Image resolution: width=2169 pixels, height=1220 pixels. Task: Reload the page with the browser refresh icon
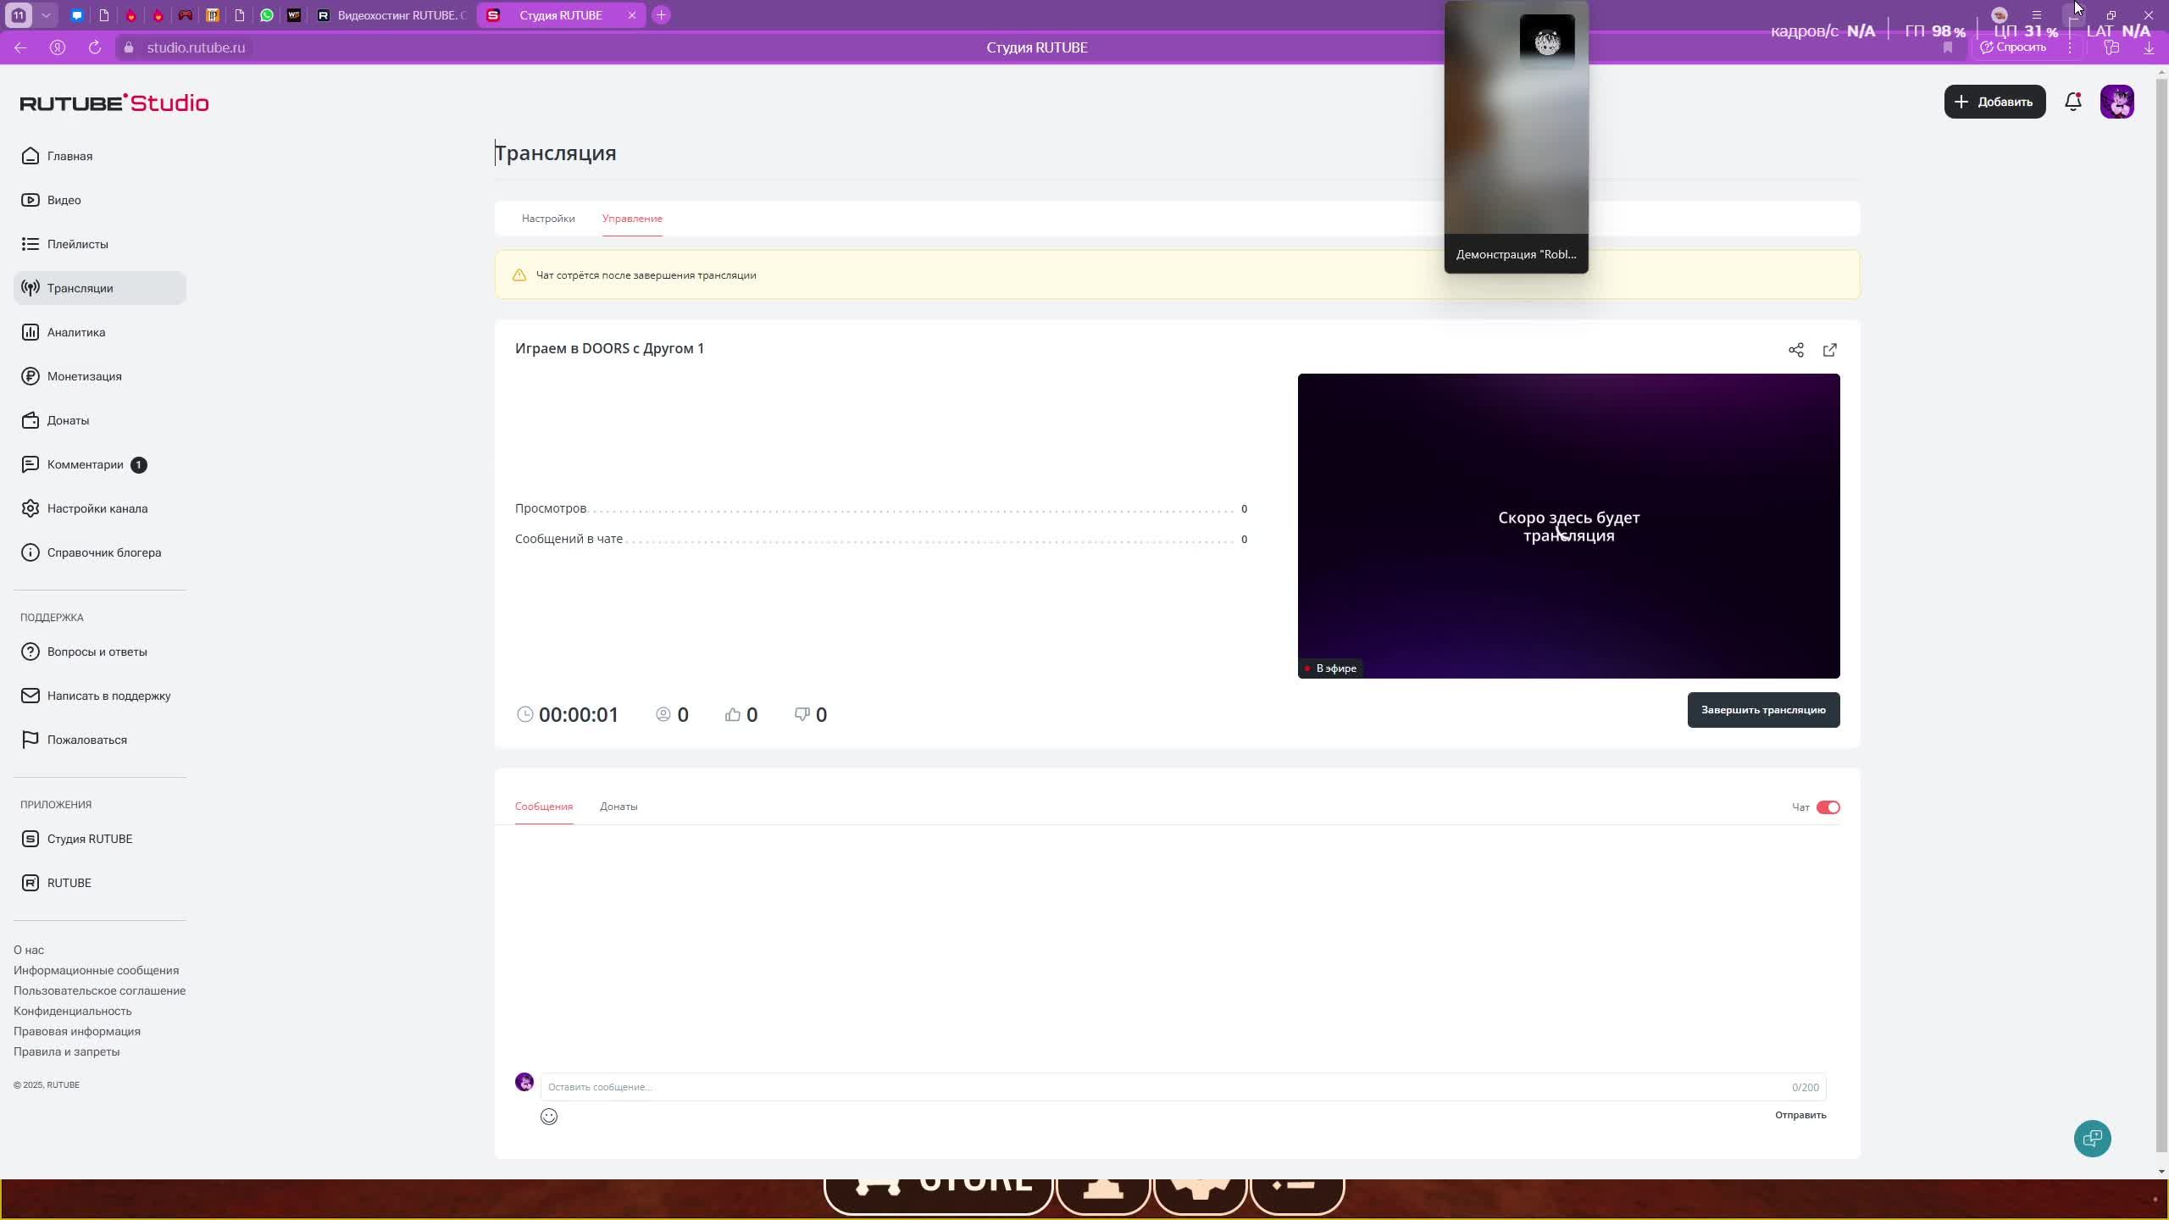pyautogui.click(x=95, y=47)
